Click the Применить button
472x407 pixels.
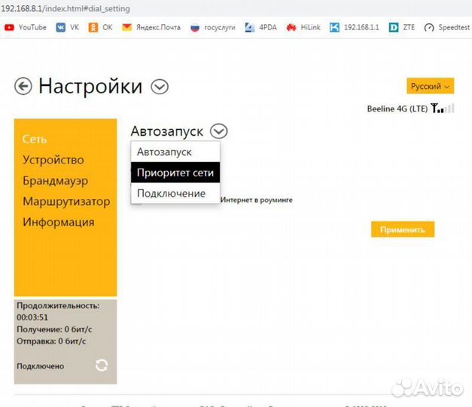pos(403,229)
